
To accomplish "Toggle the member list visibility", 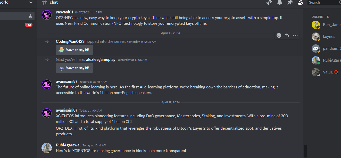I will [x=300, y=3].
